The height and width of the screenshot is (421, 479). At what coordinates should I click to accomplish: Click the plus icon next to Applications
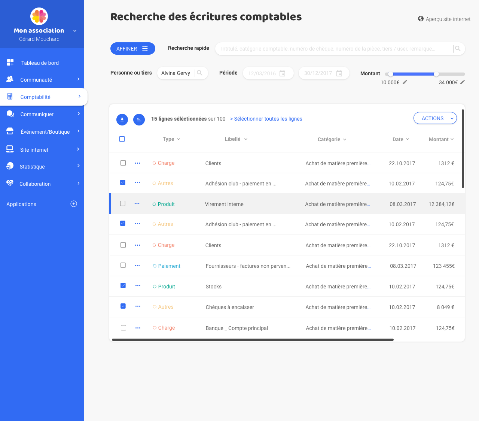[x=74, y=204]
